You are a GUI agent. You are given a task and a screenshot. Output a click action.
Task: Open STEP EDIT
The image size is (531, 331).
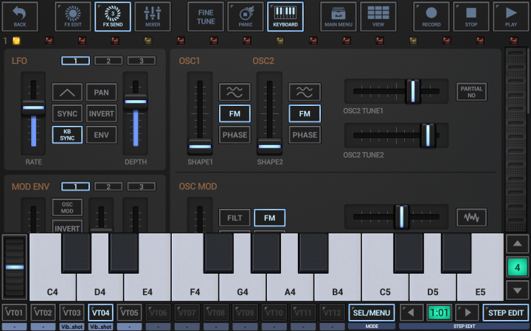coord(506,313)
